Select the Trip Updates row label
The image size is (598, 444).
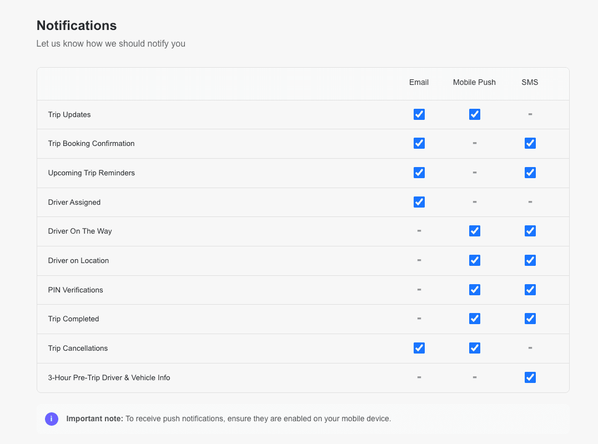(x=69, y=115)
